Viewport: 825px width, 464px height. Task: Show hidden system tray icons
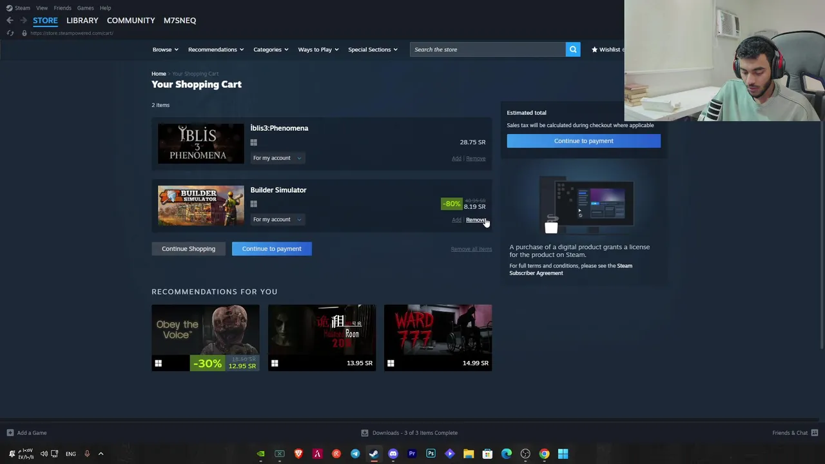(x=101, y=454)
